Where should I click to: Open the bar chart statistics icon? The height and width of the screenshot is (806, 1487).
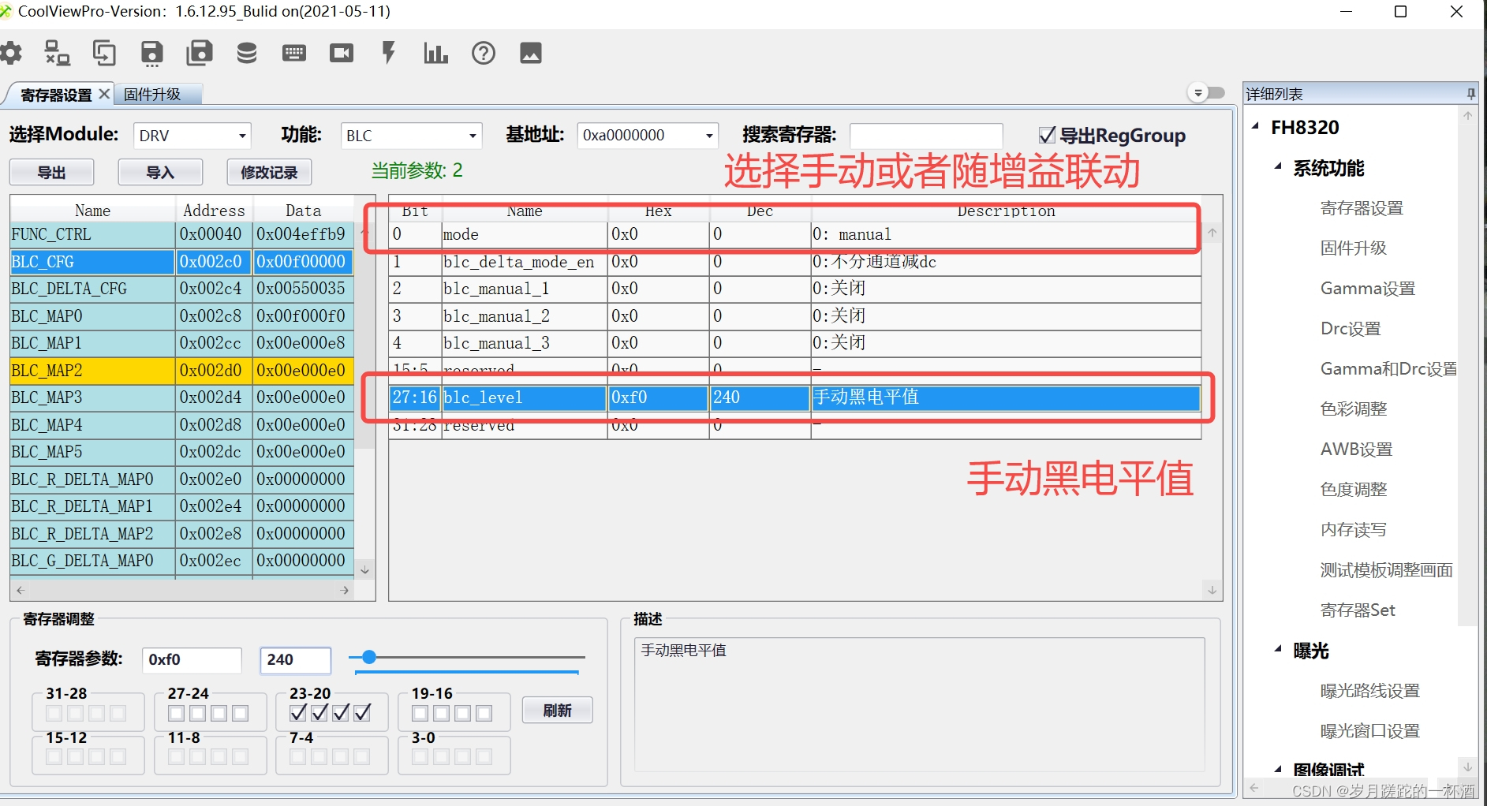click(435, 54)
